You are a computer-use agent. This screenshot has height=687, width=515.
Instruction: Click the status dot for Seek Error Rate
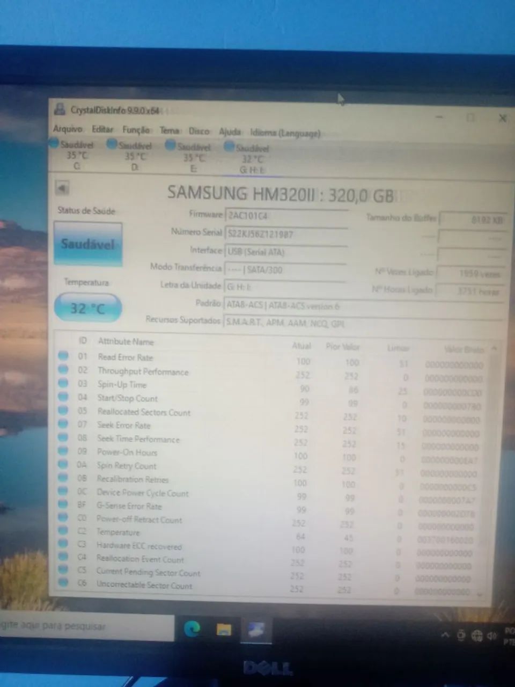coord(63,423)
